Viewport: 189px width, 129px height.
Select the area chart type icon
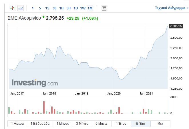coord(21,8)
